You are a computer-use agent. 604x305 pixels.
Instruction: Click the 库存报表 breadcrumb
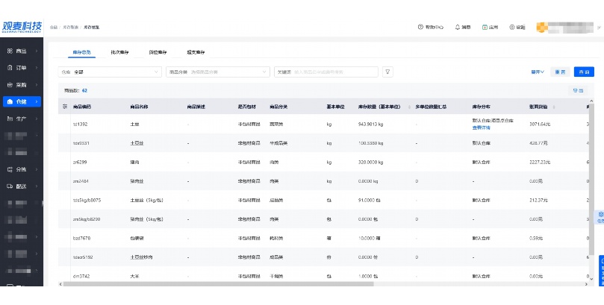click(x=71, y=28)
